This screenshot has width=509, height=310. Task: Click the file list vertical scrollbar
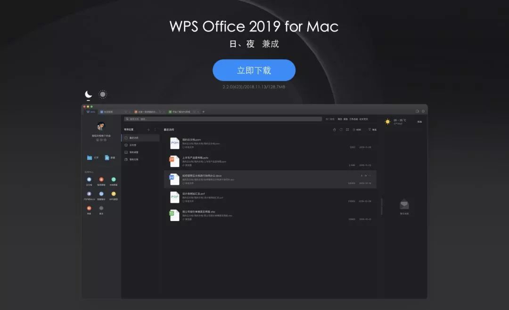click(x=381, y=207)
